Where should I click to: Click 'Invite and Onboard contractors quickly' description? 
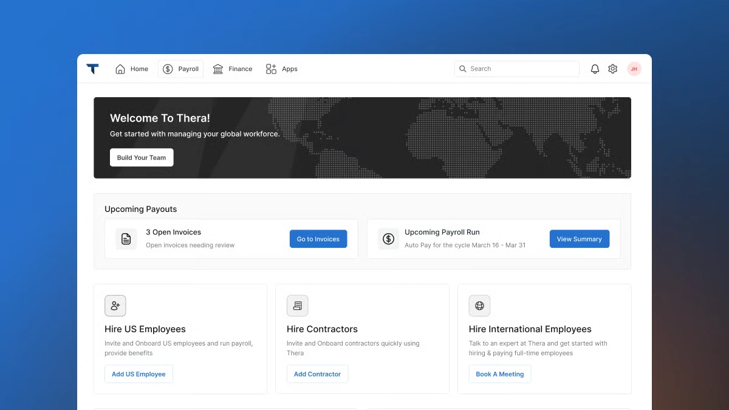[353, 348]
